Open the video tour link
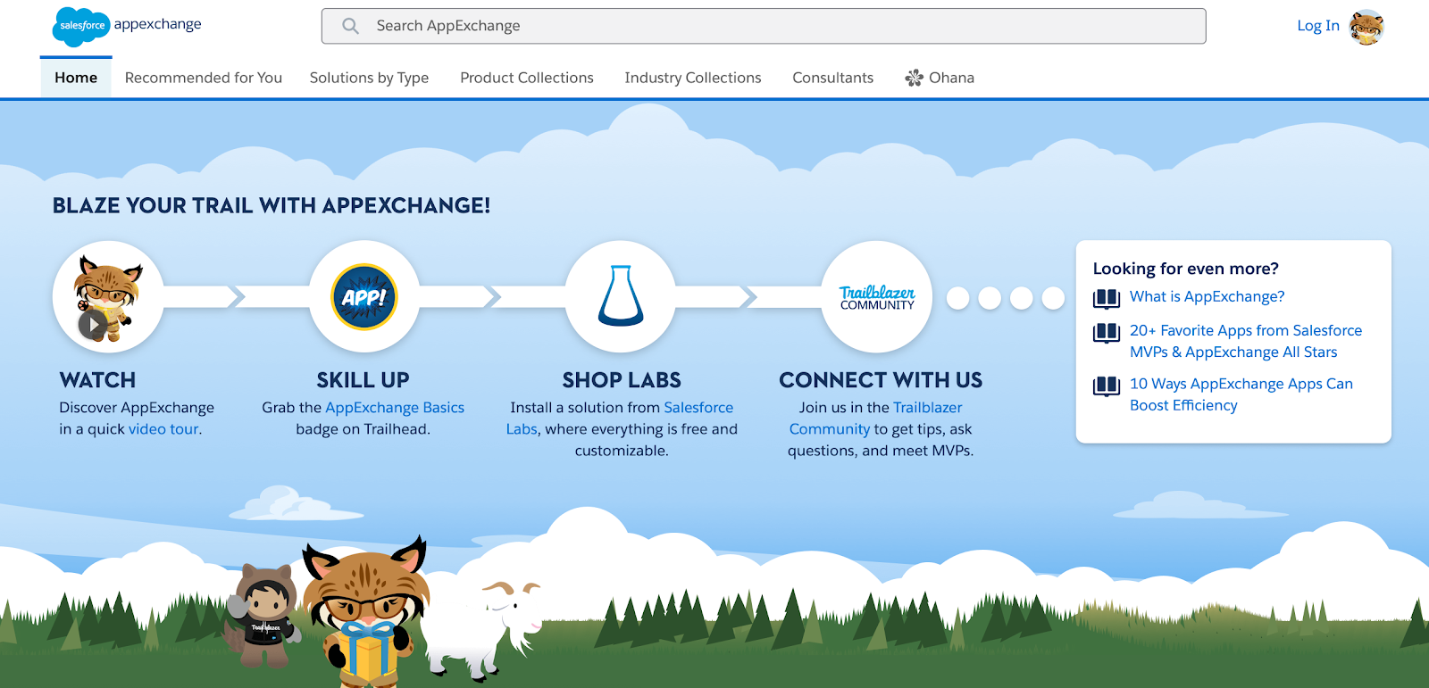Viewport: 1429px width, 688px height. (163, 429)
